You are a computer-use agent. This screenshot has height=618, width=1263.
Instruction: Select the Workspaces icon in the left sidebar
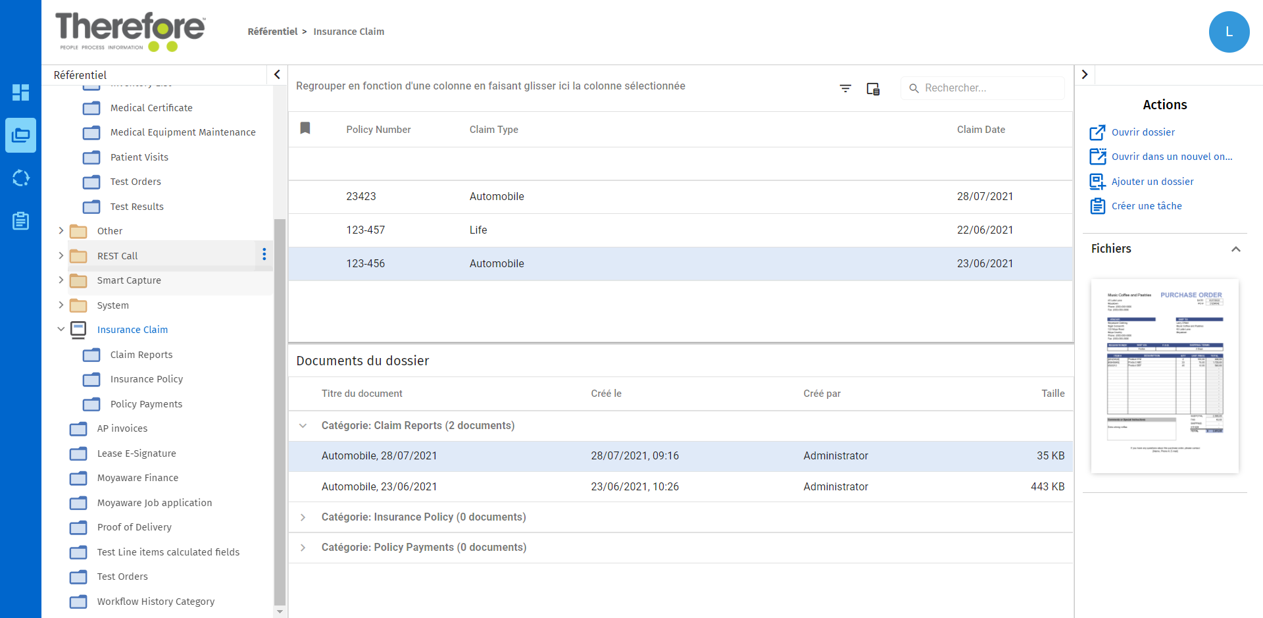pos(20,135)
